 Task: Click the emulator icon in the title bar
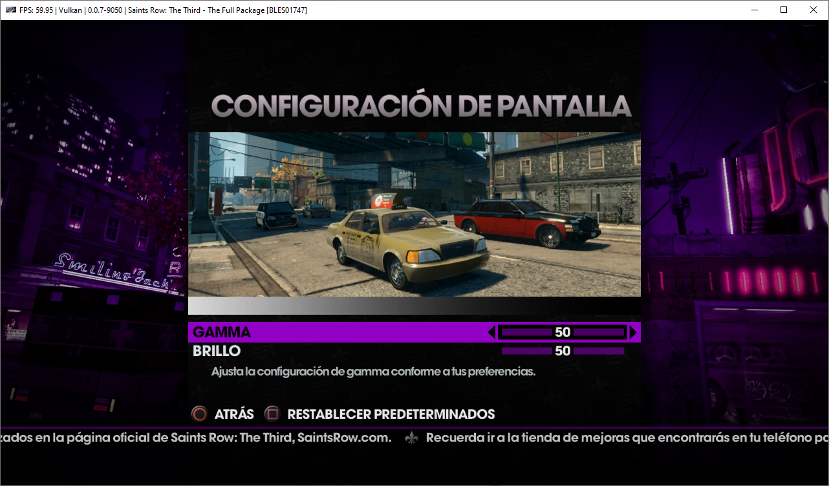coord(11,10)
